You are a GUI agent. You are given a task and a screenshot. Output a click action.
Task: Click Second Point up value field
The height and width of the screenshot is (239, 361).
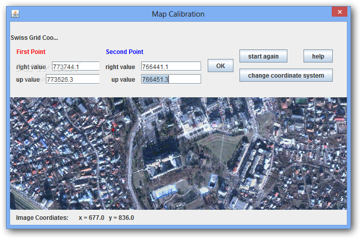[x=171, y=79]
